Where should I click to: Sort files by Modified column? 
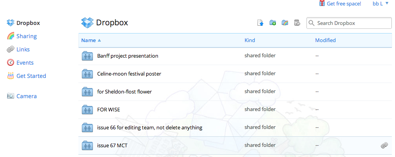[325, 40]
